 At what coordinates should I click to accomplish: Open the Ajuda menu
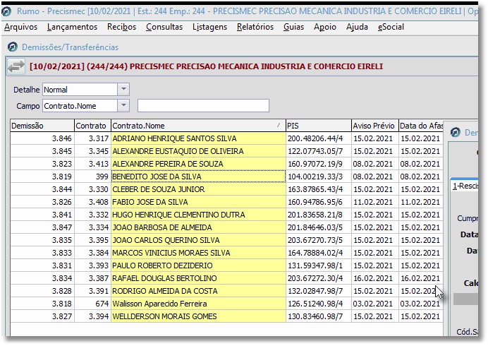pyautogui.click(x=357, y=27)
